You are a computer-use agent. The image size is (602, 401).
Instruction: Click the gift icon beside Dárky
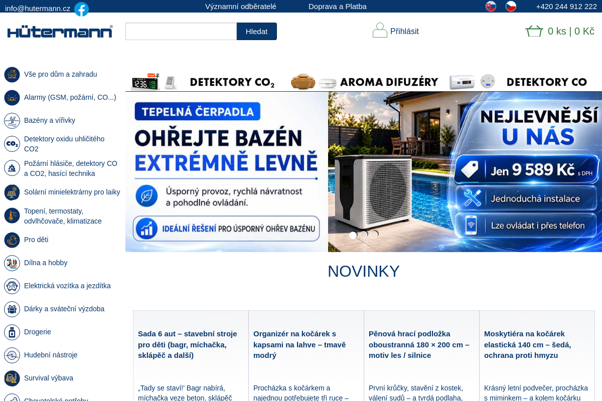point(12,309)
